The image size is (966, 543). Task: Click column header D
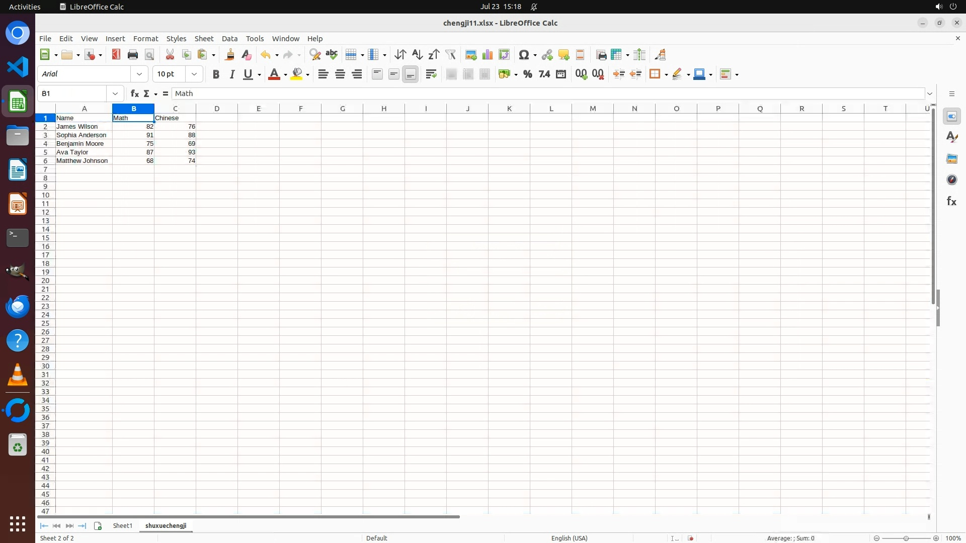coord(217,109)
